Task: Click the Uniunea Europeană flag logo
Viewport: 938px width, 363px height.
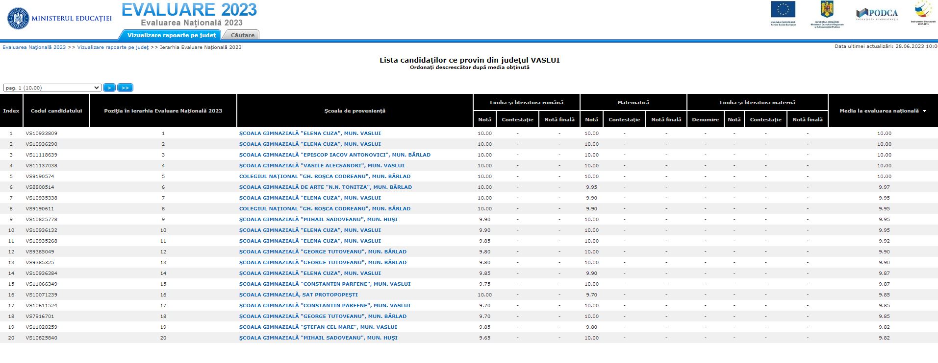Action: pyautogui.click(x=783, y=13)
